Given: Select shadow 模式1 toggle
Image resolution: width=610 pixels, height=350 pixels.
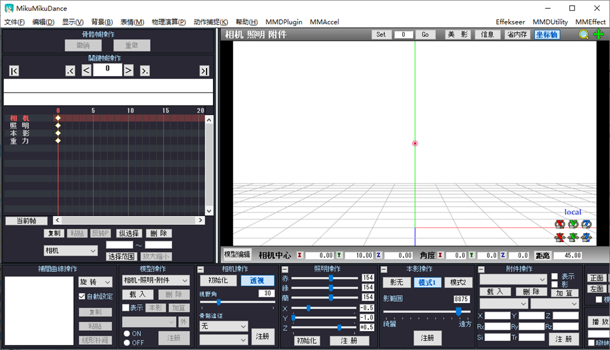Looking at the screenshot, I should click(427, 282).
